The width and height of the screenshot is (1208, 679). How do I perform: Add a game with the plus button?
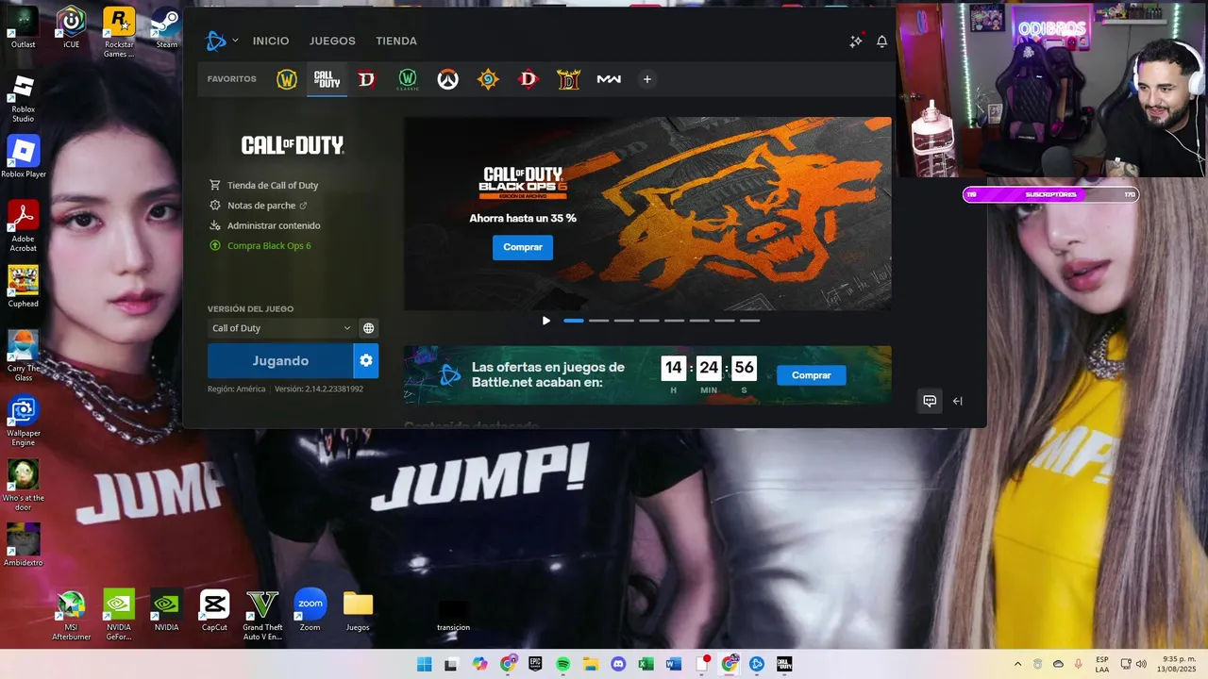pyautogui.click(x=646, y=79)
